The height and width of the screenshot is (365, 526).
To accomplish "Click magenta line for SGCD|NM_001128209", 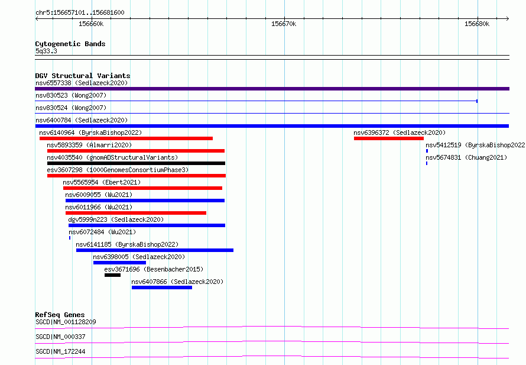I will [x=272, y=327].
